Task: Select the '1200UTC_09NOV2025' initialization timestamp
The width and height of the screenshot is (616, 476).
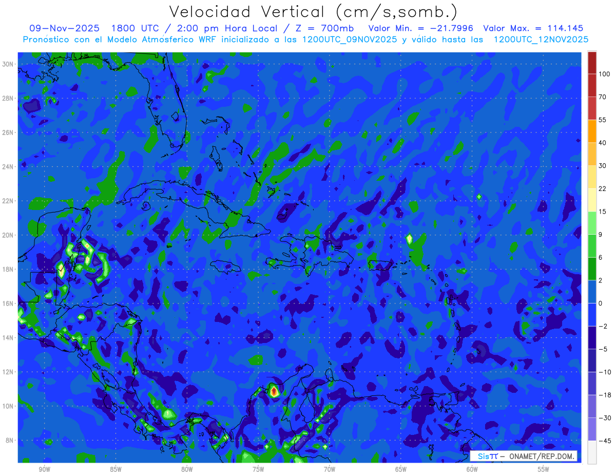Action: coord(350,40)
